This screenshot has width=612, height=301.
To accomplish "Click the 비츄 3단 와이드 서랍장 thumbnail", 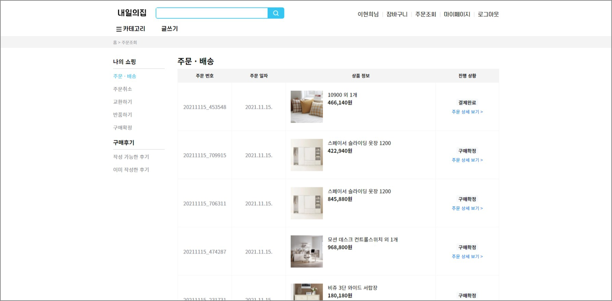I will click(307, 292).
